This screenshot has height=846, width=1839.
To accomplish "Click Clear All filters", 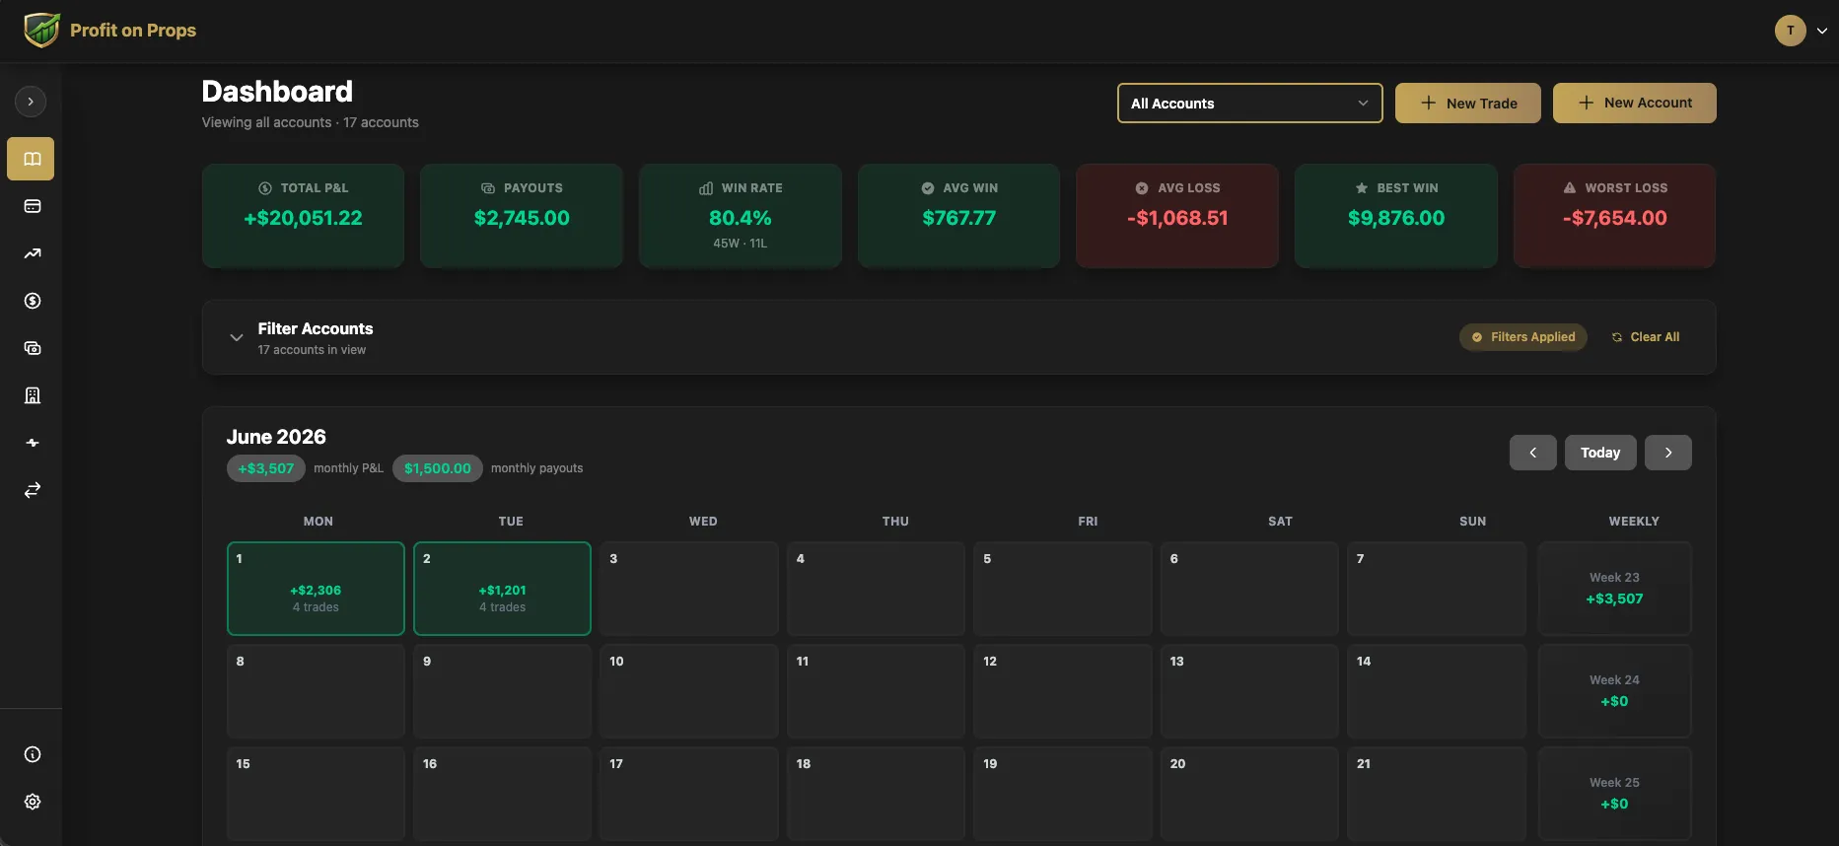I will [x=1646, y=337].
